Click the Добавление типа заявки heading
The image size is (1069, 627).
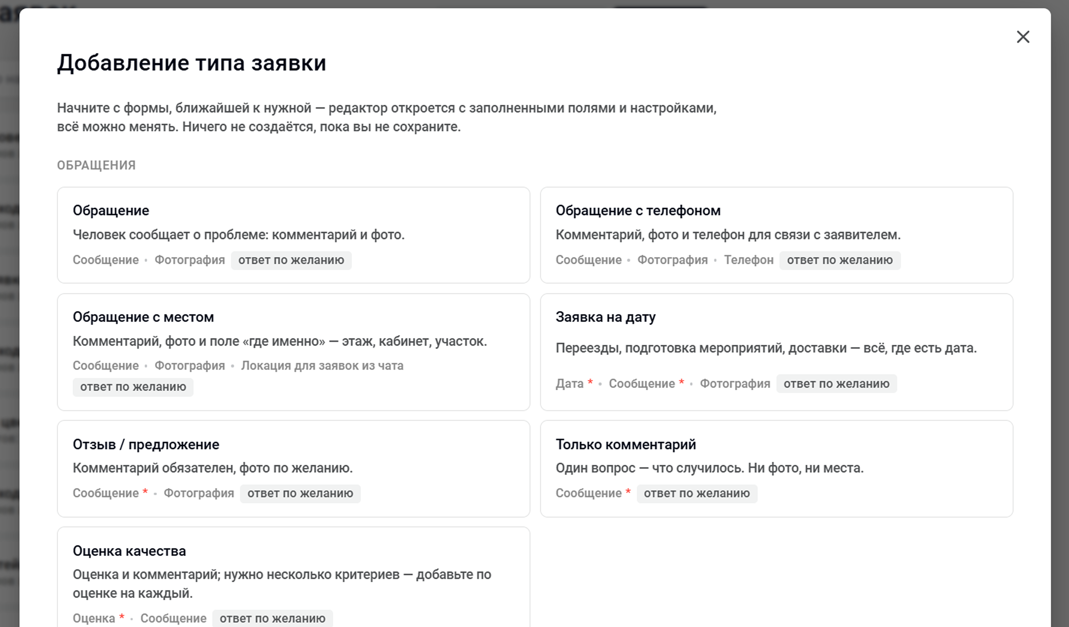192,63
